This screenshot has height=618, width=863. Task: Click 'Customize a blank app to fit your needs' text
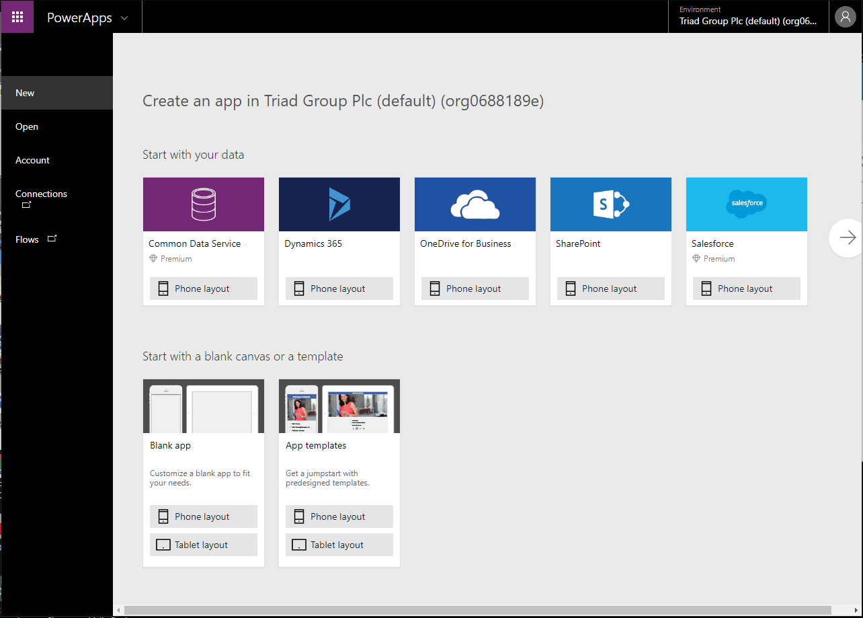tap(200, 478)
